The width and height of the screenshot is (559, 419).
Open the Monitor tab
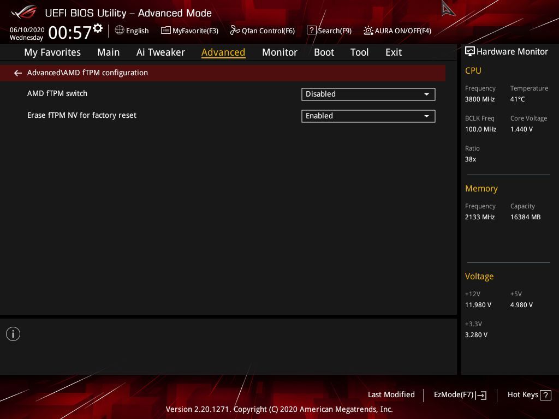pyautogui.click(x=279, y=52)
